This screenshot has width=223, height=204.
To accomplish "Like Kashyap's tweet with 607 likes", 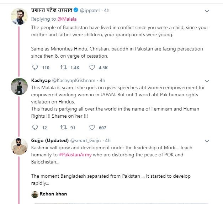I will [92, 128].
